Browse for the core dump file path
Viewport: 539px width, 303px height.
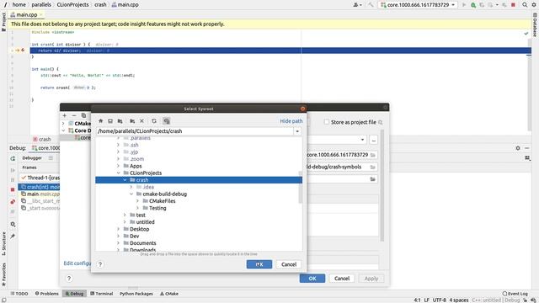[x=372, y=155]
